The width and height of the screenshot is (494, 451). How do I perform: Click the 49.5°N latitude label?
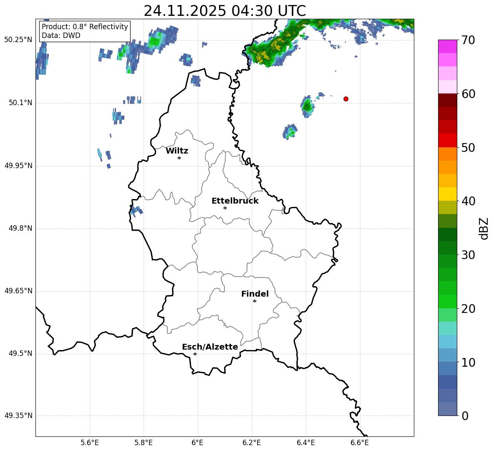[x=20, y=353]
